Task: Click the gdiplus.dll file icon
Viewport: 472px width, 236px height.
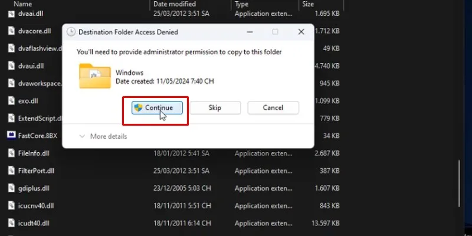Action: point(12,188)
